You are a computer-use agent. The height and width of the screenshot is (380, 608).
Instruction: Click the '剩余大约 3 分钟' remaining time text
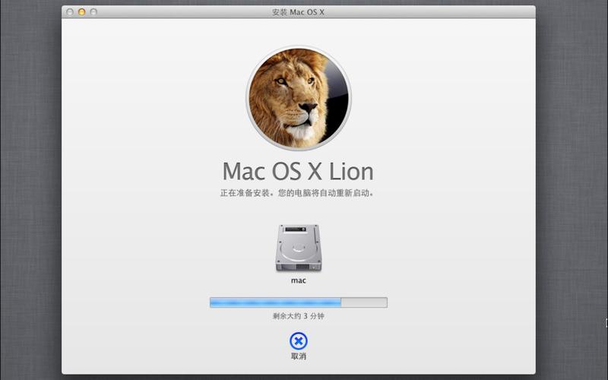tap(298, 316)
